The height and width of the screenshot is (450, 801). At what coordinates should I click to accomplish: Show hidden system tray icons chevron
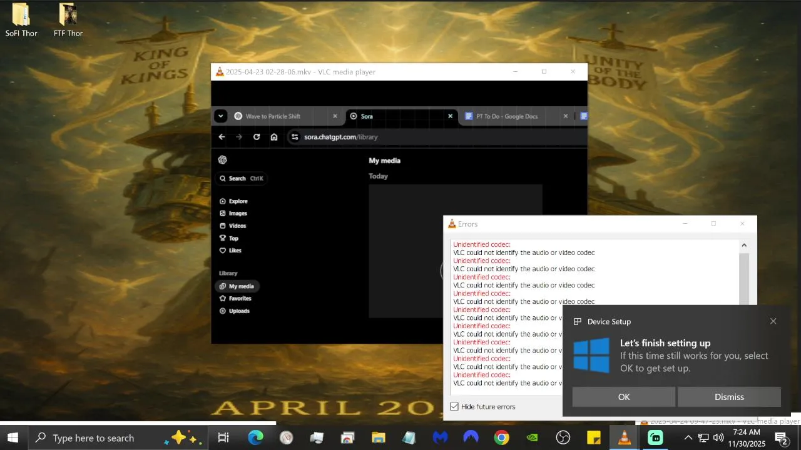(x=688, y=437)
